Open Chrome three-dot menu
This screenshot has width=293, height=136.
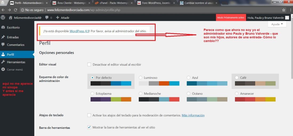(290, 10)
